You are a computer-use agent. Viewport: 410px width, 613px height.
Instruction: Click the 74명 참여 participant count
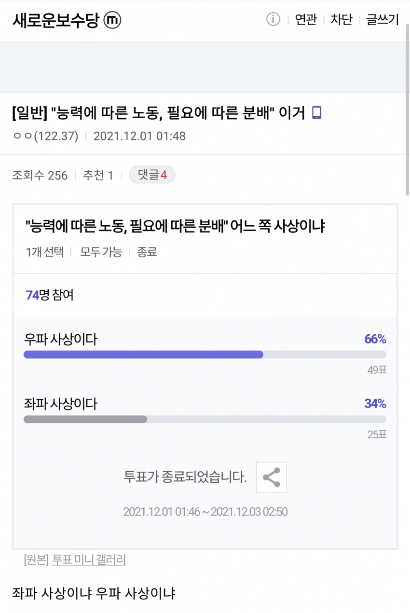pos(50,295)
